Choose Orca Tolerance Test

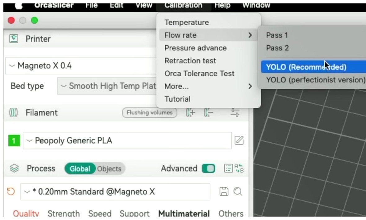(x=208, y=73)
